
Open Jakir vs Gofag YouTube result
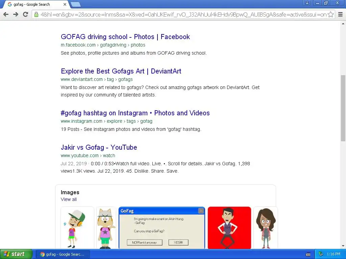(x=99, y=147)
